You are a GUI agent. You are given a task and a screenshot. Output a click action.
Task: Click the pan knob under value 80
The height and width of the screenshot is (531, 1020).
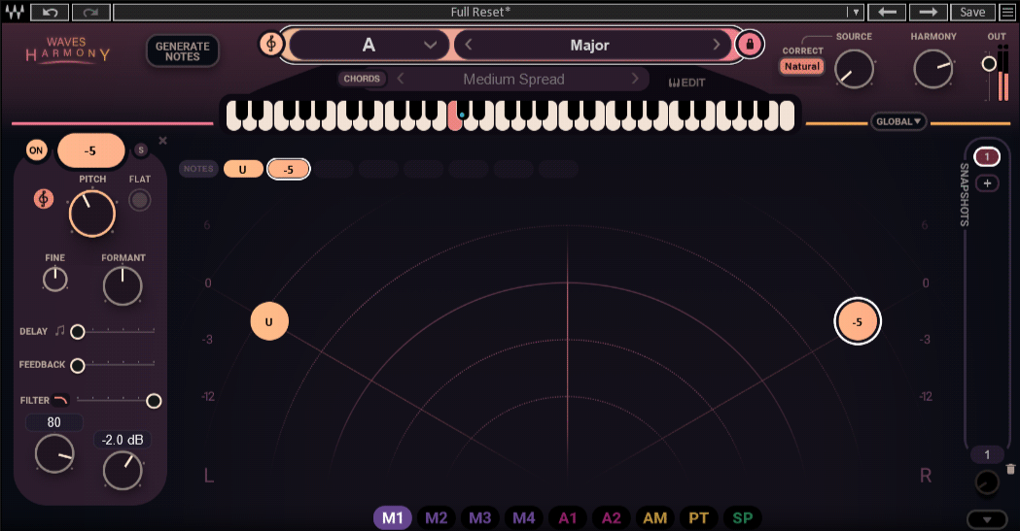pos(54,453)
